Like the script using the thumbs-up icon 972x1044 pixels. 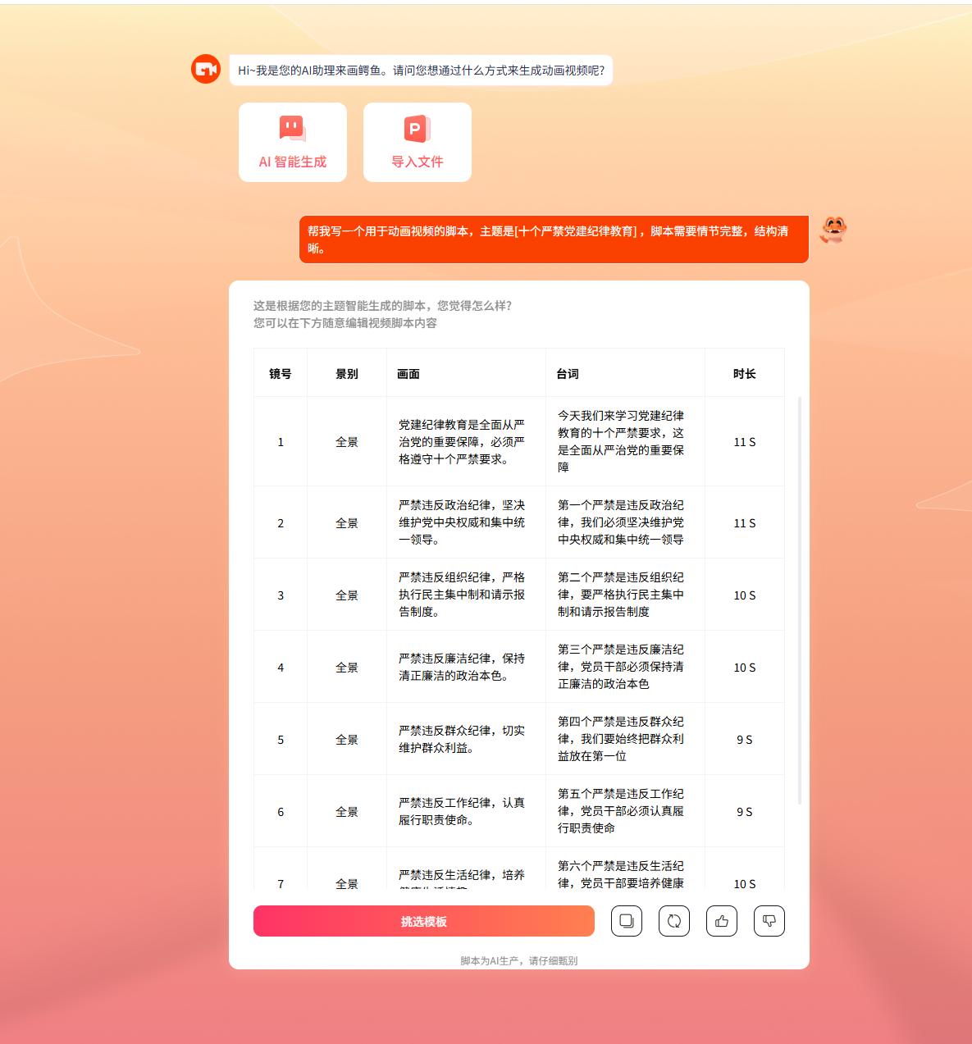pyautogui.click(x=721, y=920)
